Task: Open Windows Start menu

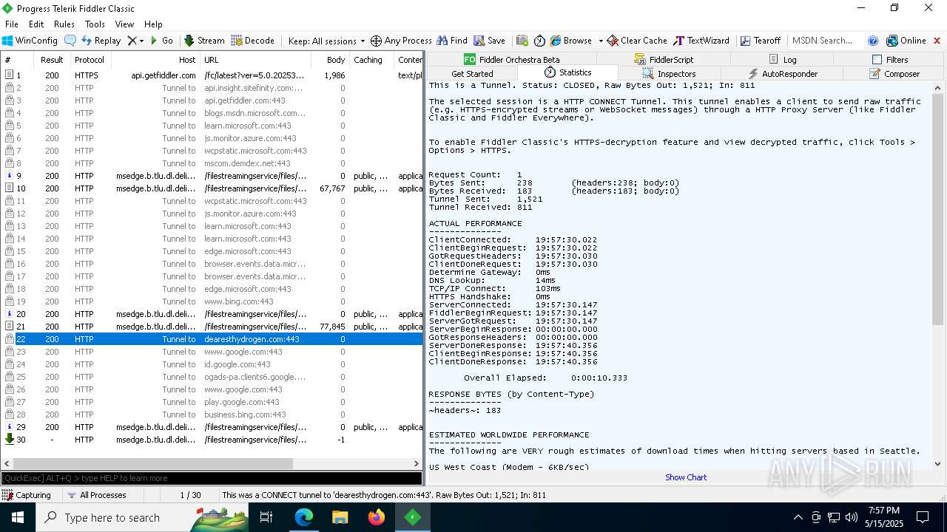Action: coord(18,517)
